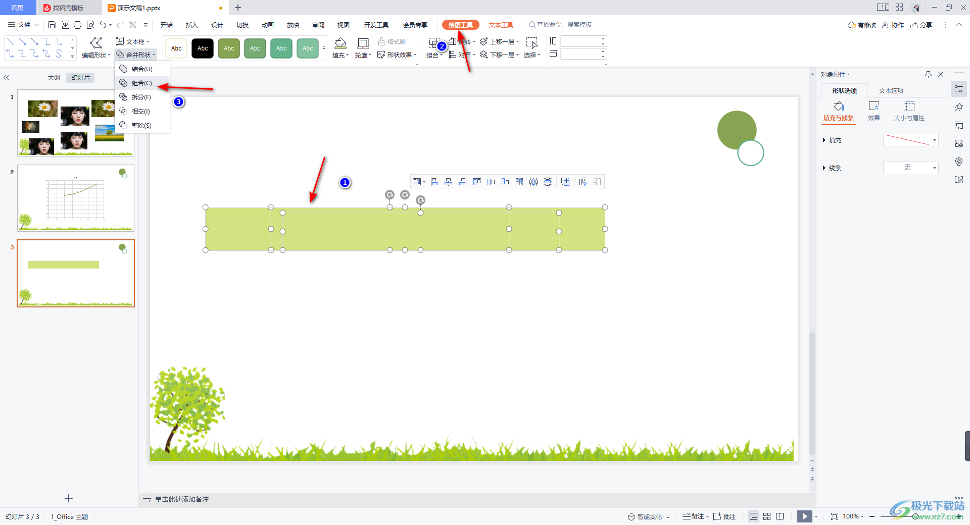Open the Animation (动画) ribbon tab

tap(267, 25)
